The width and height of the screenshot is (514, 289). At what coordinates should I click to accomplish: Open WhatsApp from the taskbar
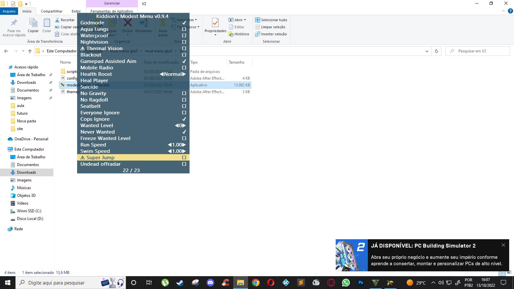pos(346,283)
